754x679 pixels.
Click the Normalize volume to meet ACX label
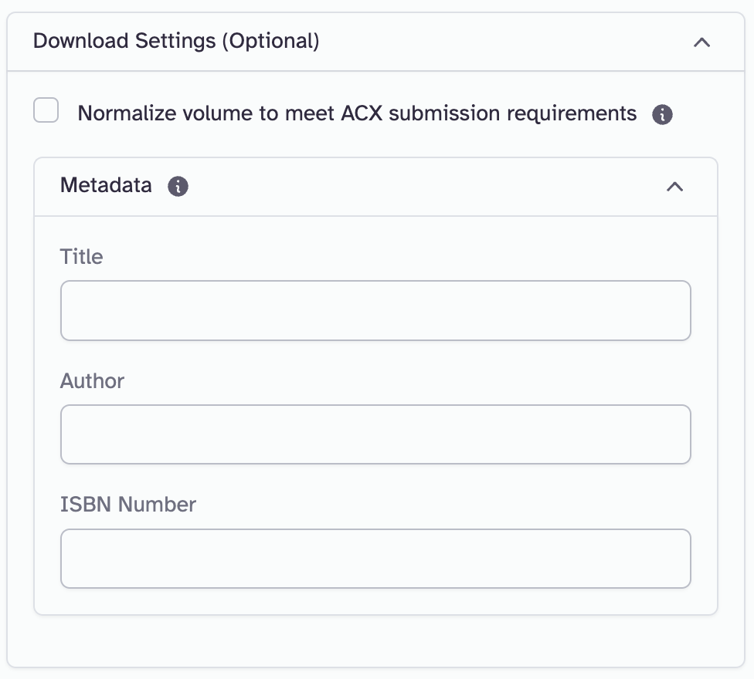click(357, 113)
